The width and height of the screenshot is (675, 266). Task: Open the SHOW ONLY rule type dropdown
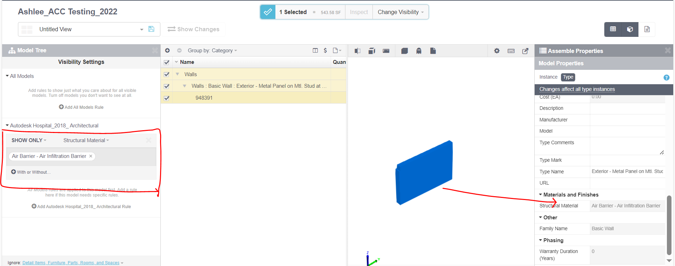(x=29, y=140)
